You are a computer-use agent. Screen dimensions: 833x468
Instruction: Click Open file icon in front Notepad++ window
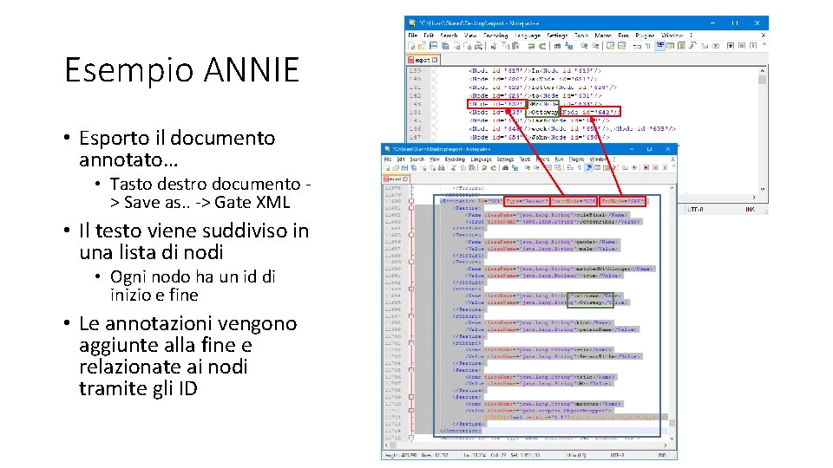[x=396, y=167]
